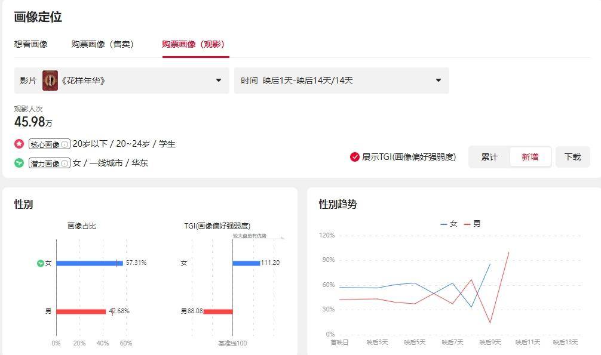Click the info icon beside 潜力画像
This screenshot has width=601, height=355.
[x=65, y=163]
